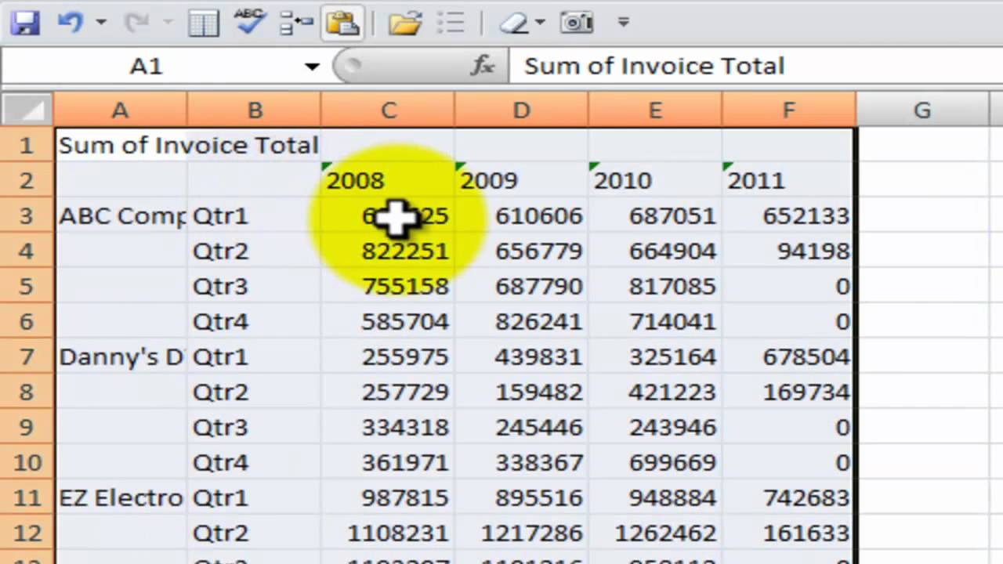
Task: Run the ABC Spelling check icon
Action: pos(250,23)
